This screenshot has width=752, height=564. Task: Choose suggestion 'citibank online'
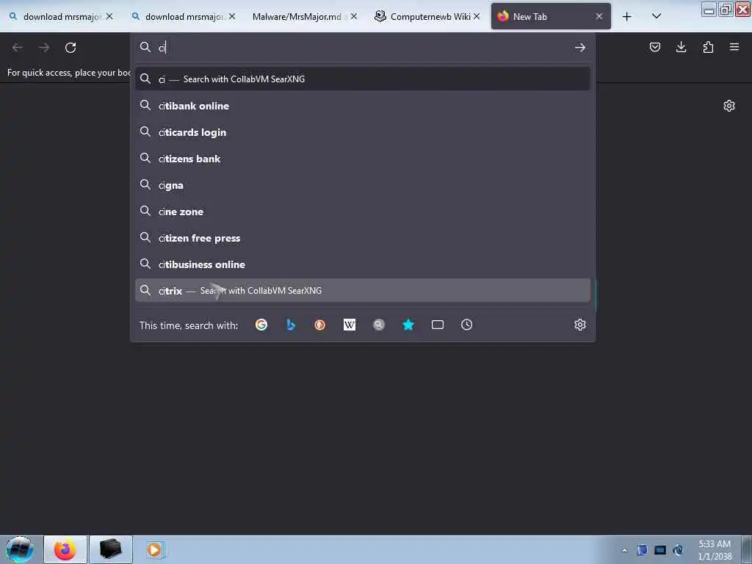pyautogui.click(x=363, y=106)
